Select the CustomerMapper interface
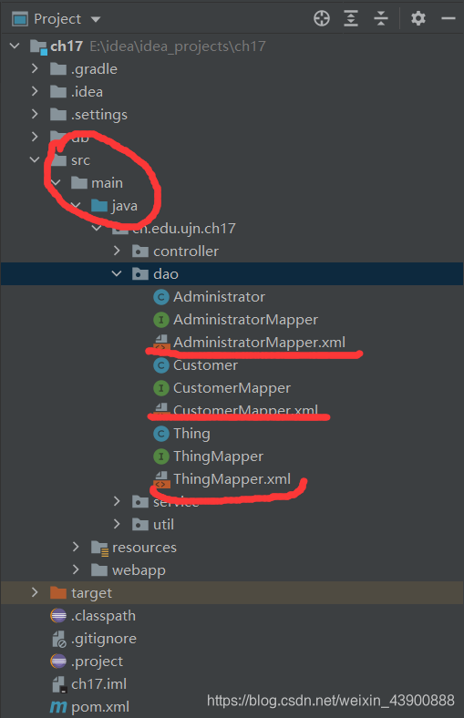Viewport: 464px width, 718px height. point(232,388)
